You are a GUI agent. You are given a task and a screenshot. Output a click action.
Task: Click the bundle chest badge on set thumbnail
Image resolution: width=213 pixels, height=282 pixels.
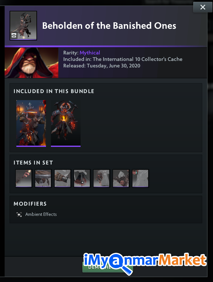(14, 36)
